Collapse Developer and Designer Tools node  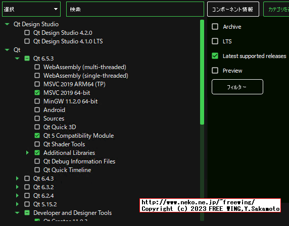17,213
